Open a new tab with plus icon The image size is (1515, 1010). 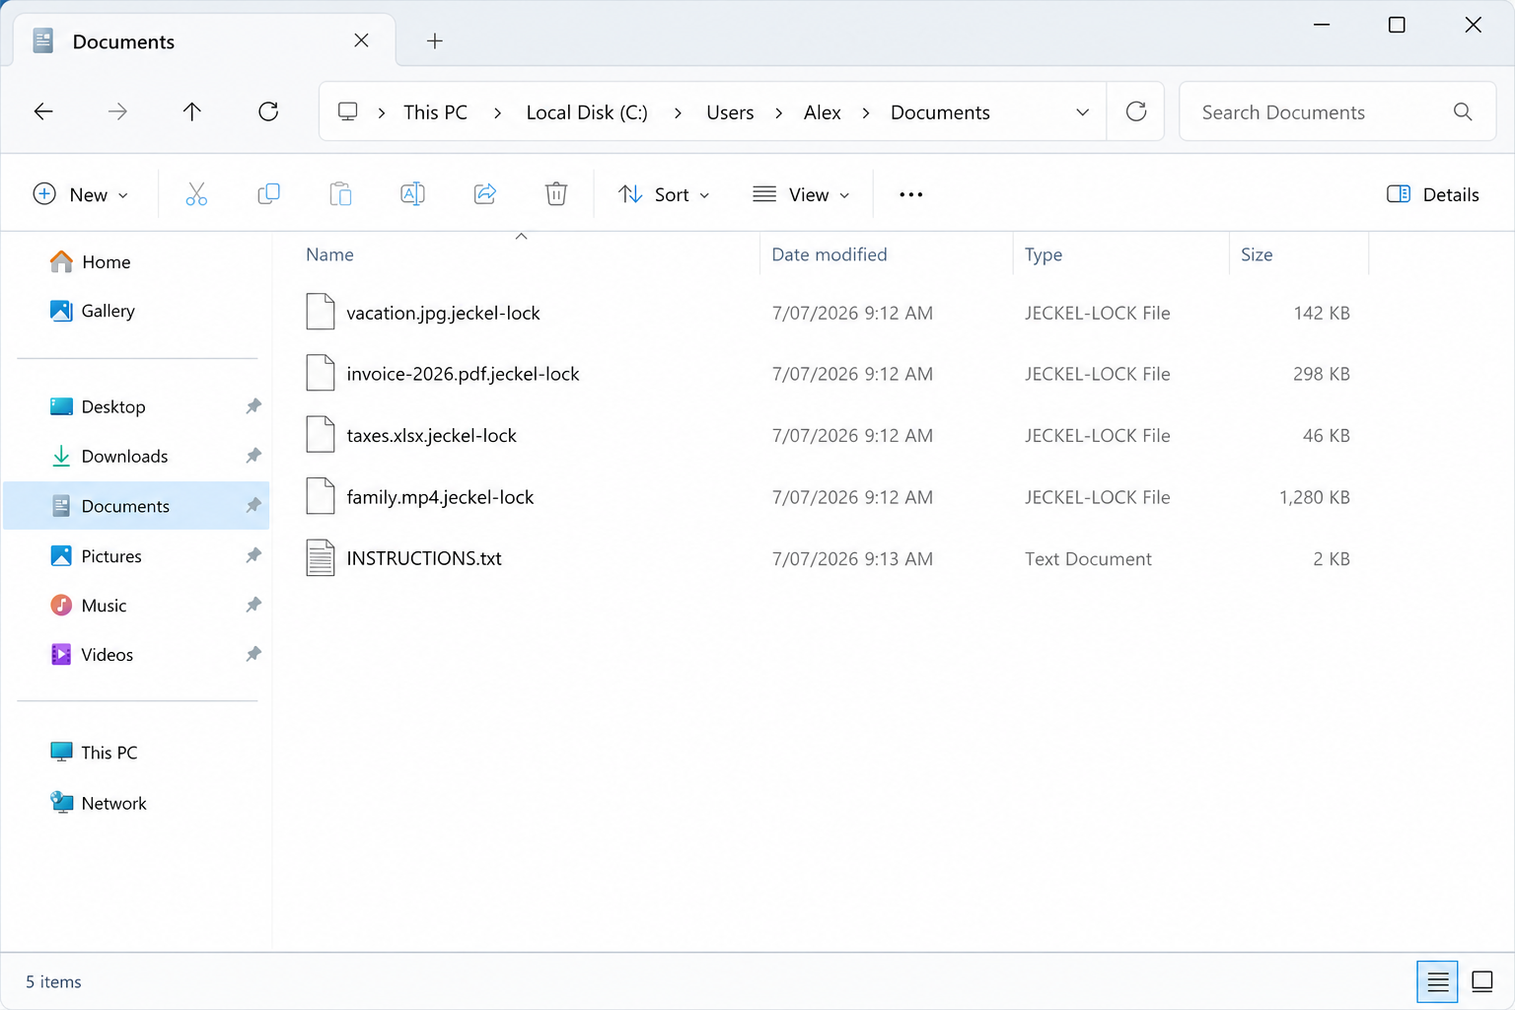click(435, 40)
